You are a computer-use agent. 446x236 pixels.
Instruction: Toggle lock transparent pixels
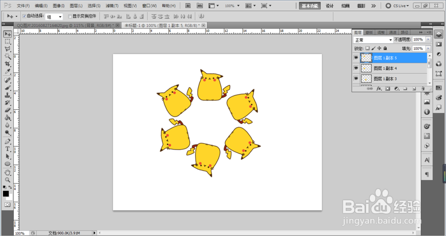click(x=368, y=48)
